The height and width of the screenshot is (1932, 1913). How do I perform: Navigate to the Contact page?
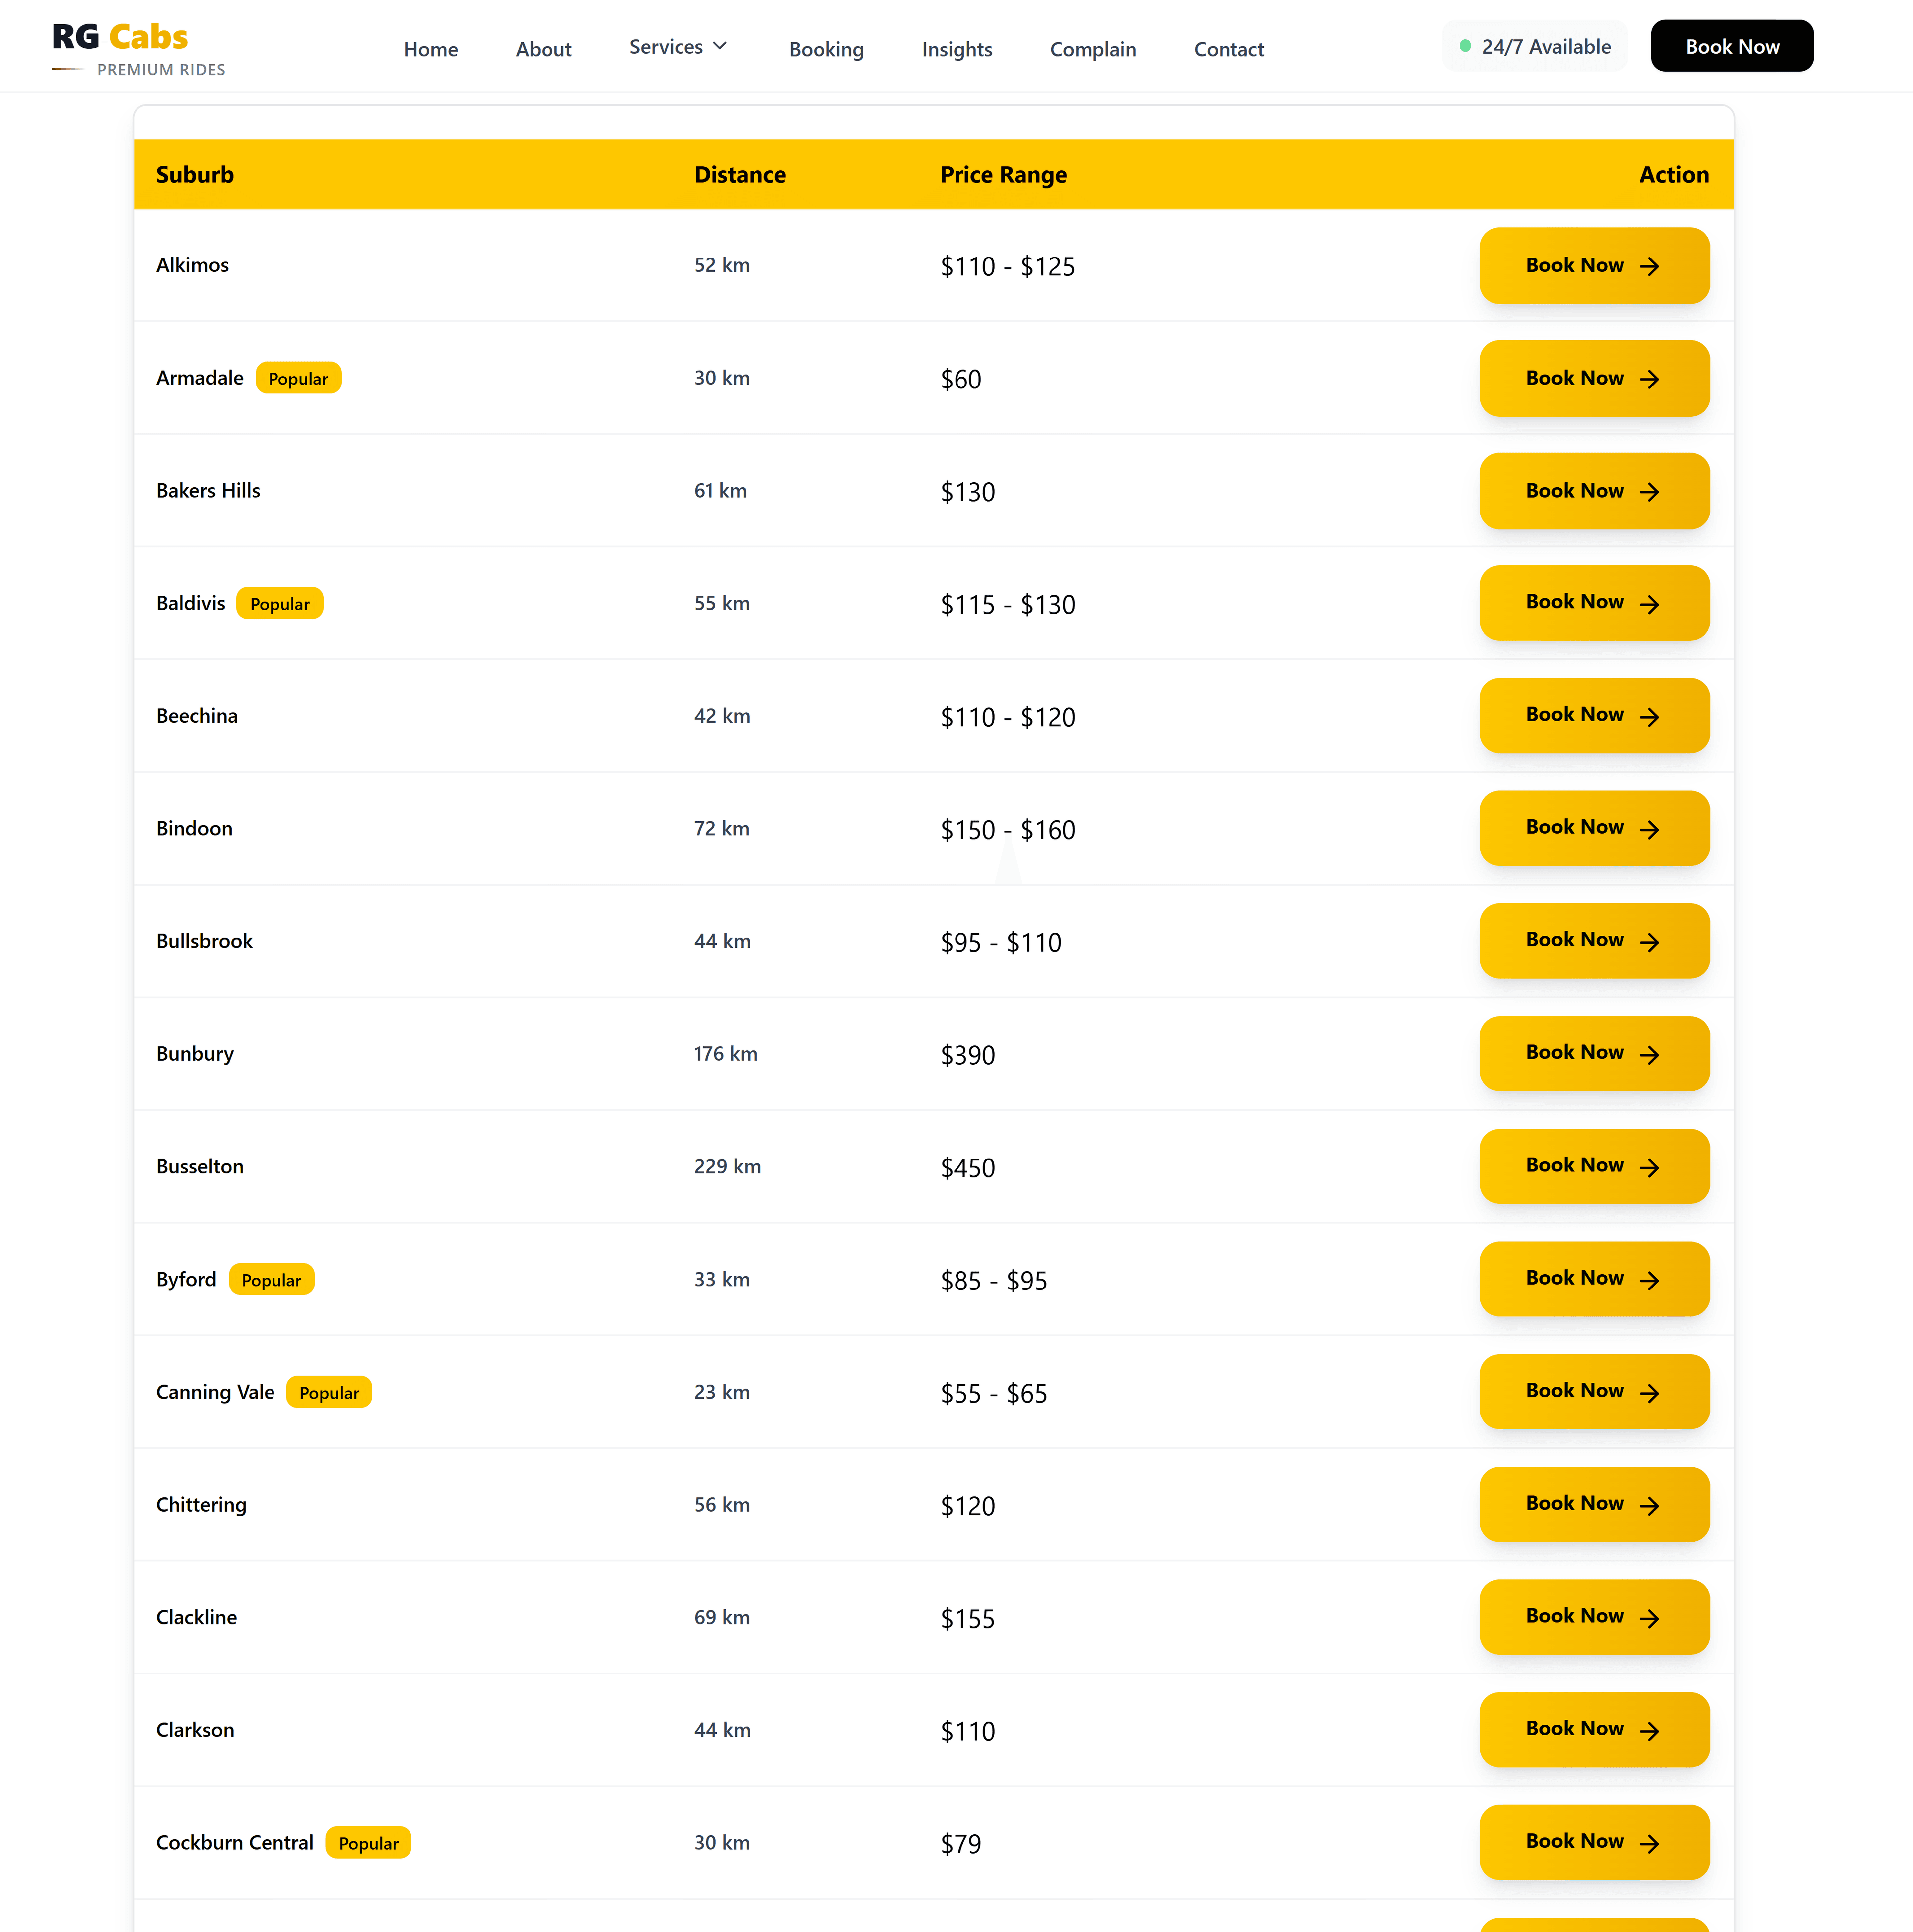point(1228,49)
